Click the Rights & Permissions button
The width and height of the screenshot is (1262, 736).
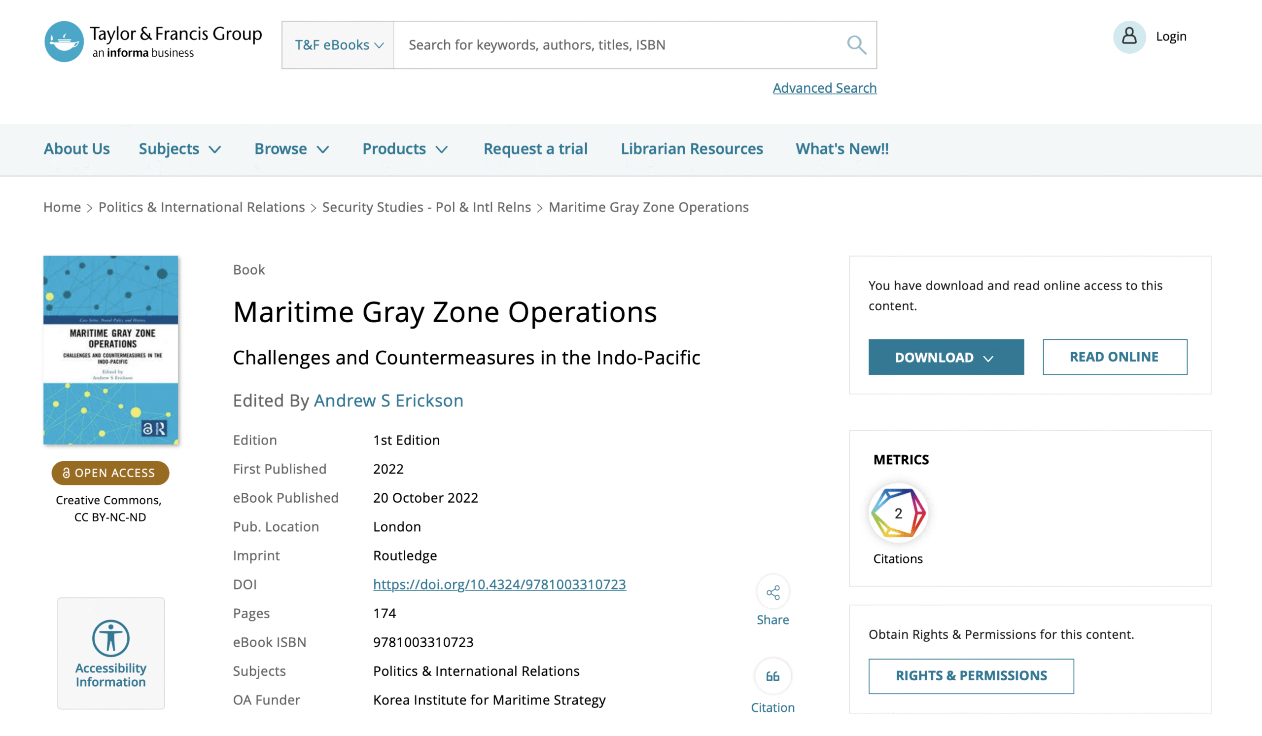[x=971, y=675]
